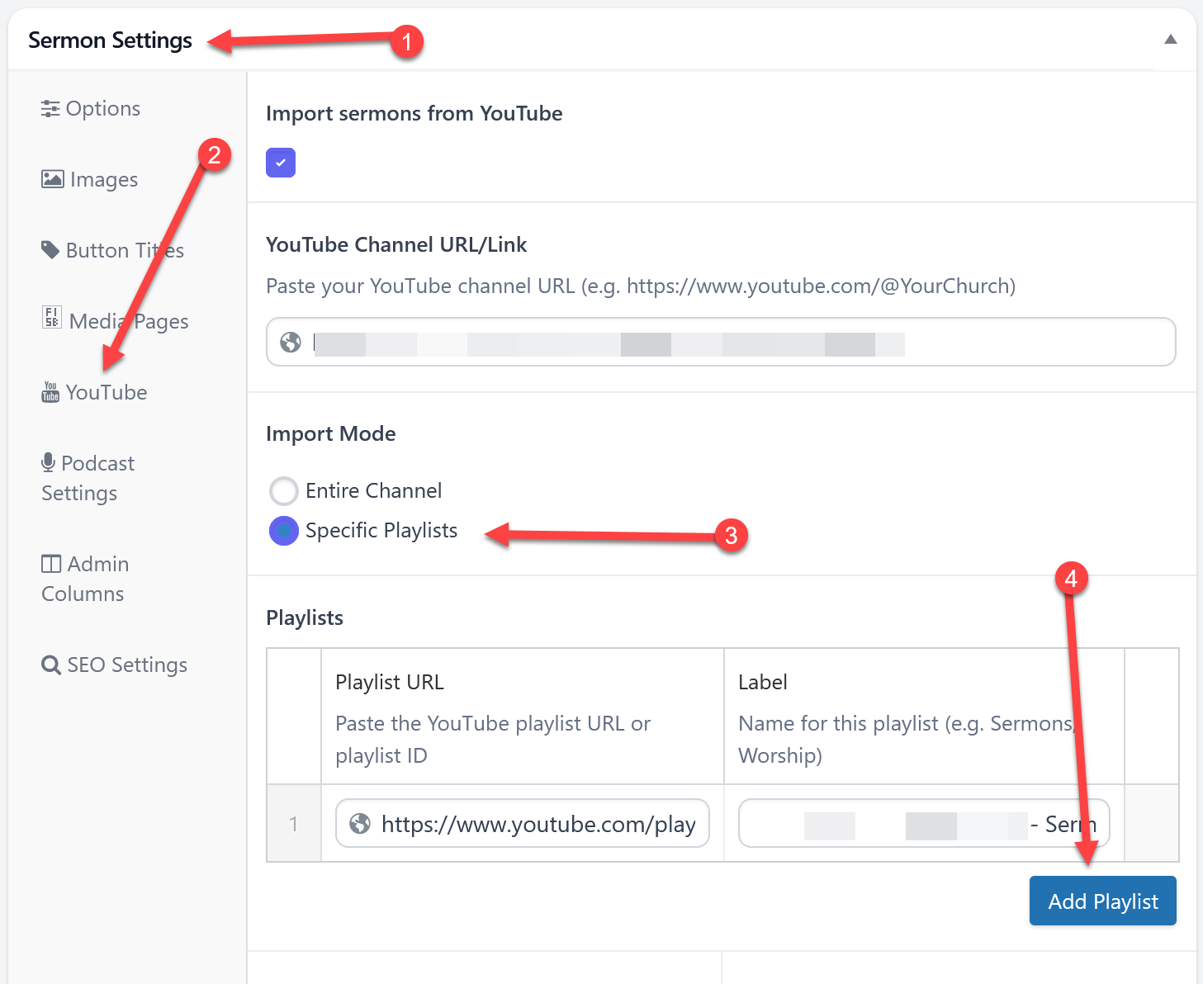Click the YouTube logo icon in sidebar
Screen dimensions: 1203x984
[x=50, y=392]
